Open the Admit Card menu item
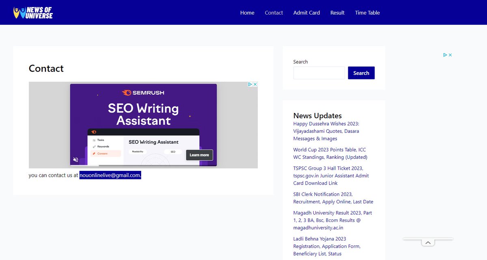The width and height of the screenshot is (487, 260). pos(306,13)
